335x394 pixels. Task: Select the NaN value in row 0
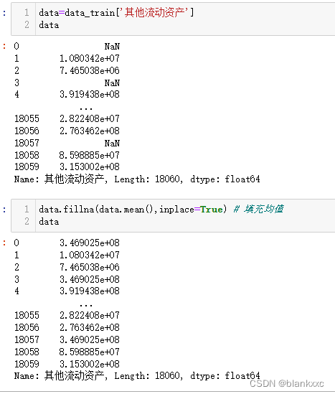tap(112, 46)
